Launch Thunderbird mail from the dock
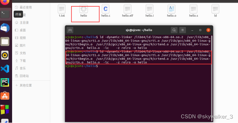Image resolution: width=238 pixels, height=123 pixels. coord(5,28)
